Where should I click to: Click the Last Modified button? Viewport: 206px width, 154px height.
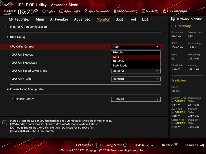coord(85,145)
